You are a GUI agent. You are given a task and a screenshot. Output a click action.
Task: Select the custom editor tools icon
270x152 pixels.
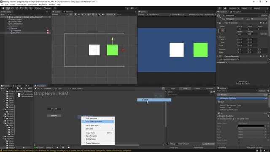pos(30,8)
